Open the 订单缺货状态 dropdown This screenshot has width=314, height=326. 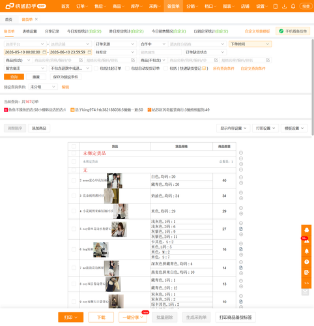pos(205,52)
